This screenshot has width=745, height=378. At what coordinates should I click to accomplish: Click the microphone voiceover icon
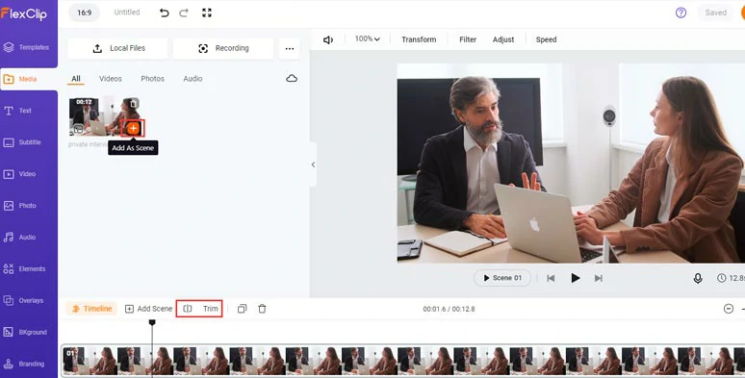point(698,278)
